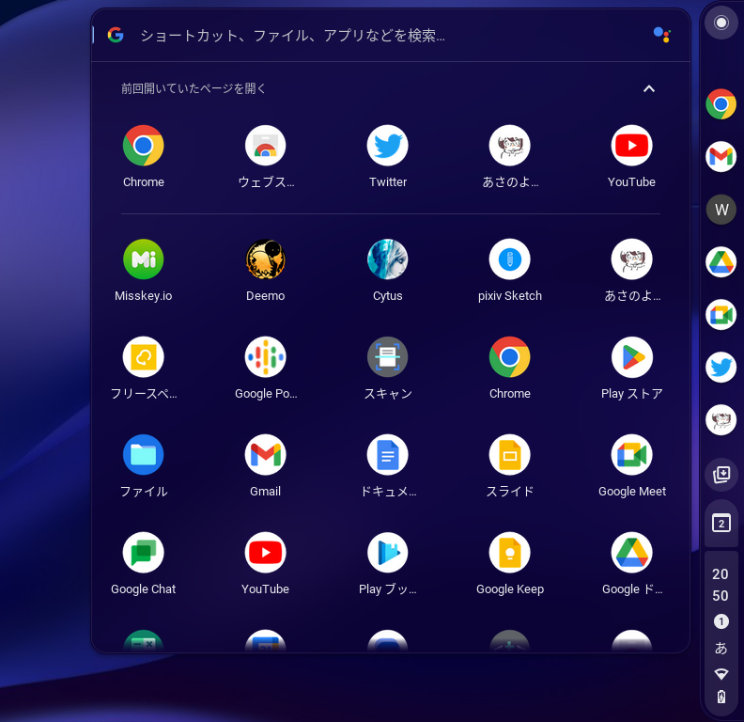Click the Google G logo in search bar
Viewport: 744px width, 722px height.
(x=116, y=35)
